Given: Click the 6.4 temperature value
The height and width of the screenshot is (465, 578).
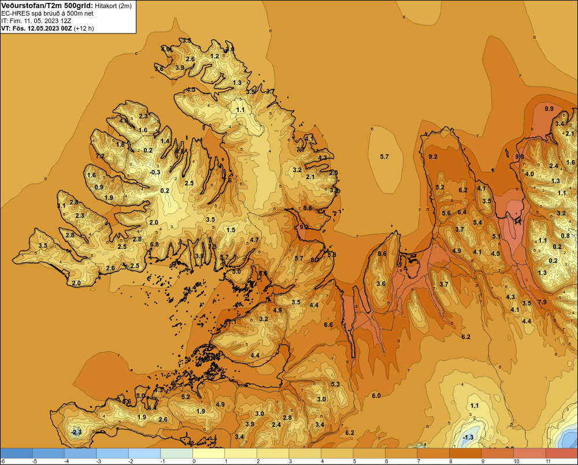Looking at the screenshot, I should click(462, 212).
